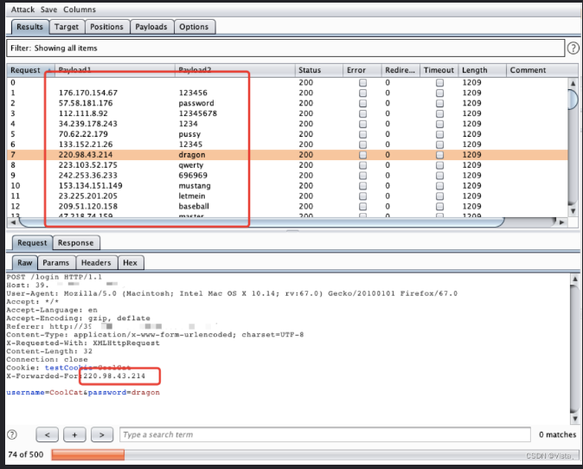
Task: Open search help question mark icon
Action: [12, 434]
